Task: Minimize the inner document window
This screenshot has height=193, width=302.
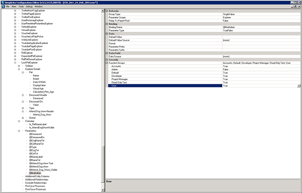Action: [293, 6]
